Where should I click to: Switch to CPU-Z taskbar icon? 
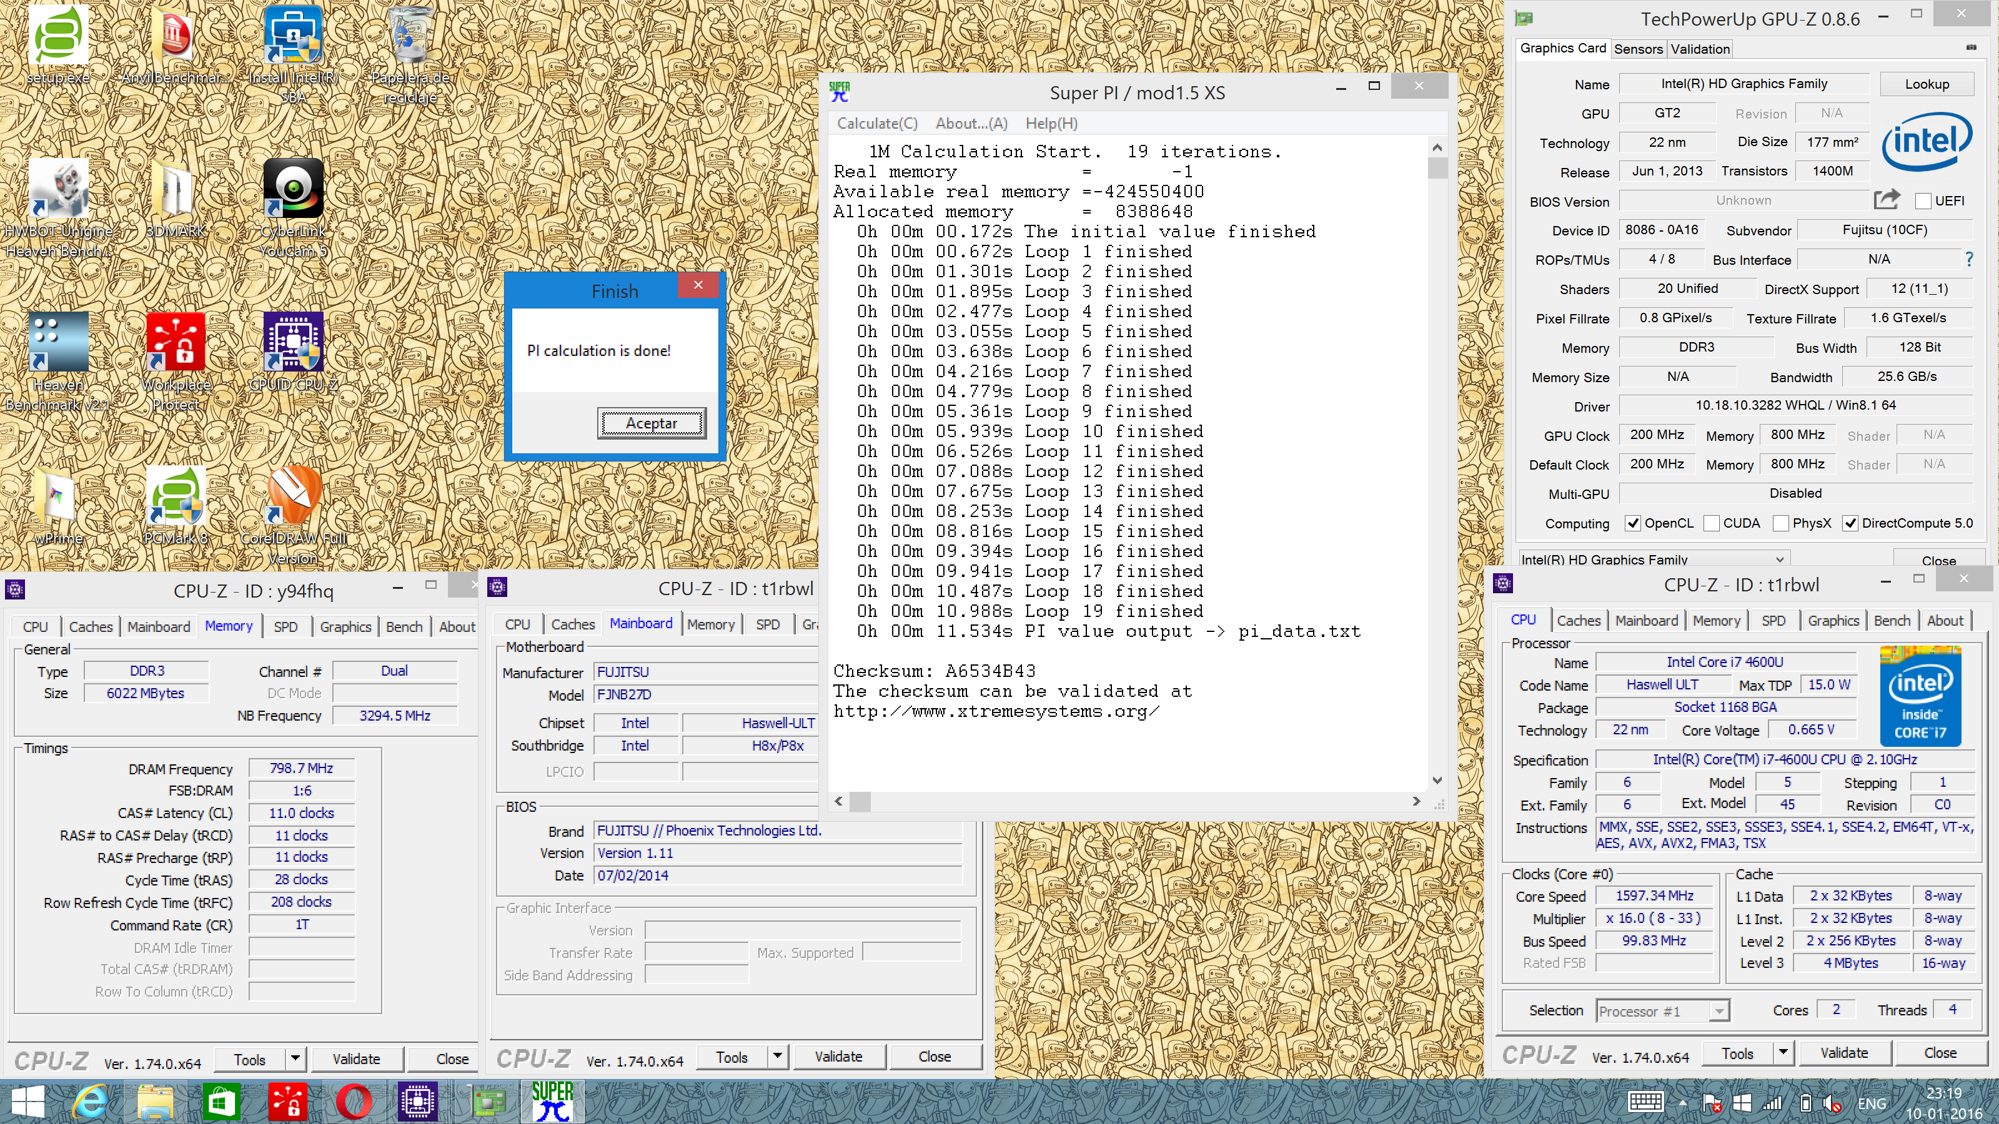[417, 1102]
